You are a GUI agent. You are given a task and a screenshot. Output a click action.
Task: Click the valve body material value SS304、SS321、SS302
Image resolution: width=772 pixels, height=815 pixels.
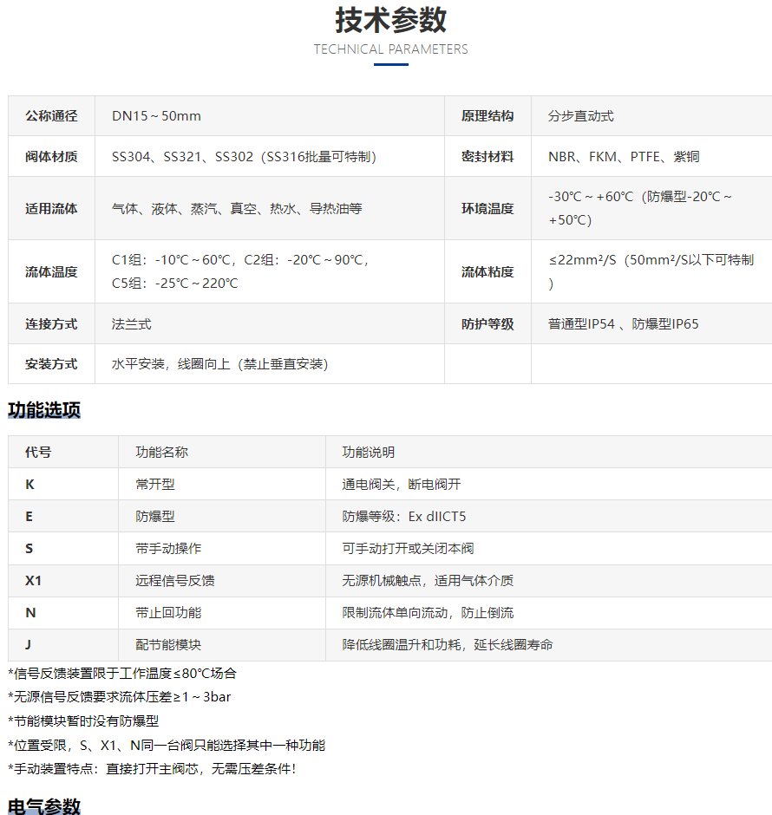[x=244, y=157]
